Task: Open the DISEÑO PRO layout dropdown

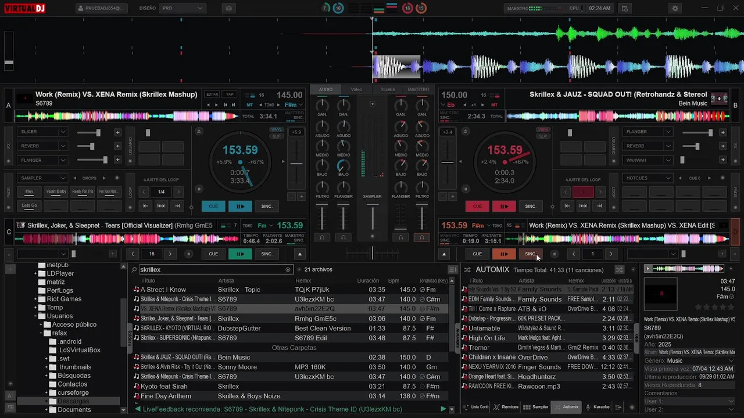Action: click(x=183, y=9)
